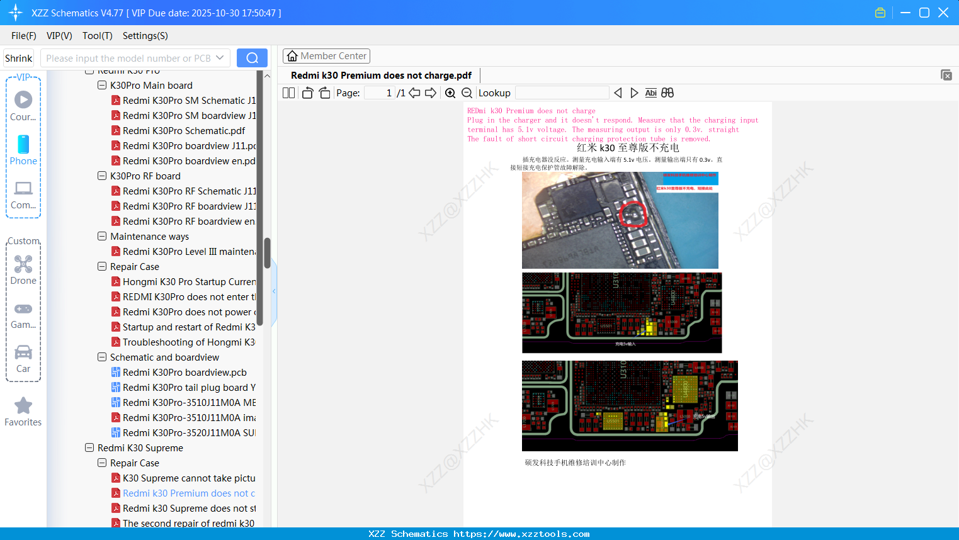The width and height of the screenshot is (959, 540).
Task: Go to the previous page with the left arrow
Action: pyautogui.click(x=414, y=93)
